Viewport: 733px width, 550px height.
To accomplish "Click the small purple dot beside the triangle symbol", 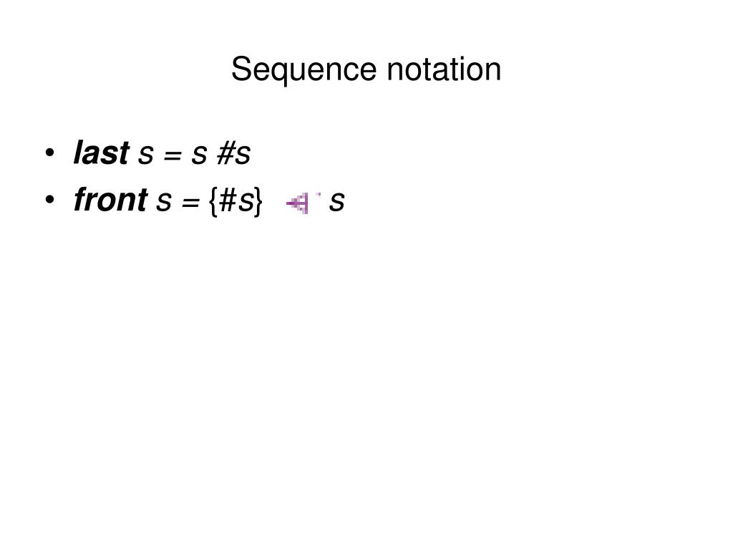I will [x=319, y=194].
